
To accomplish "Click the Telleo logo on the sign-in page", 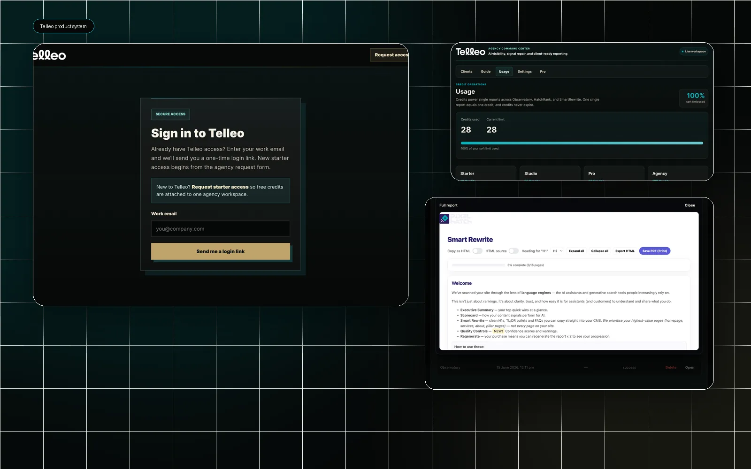I will pyautogui.click(x=50, y=55).
